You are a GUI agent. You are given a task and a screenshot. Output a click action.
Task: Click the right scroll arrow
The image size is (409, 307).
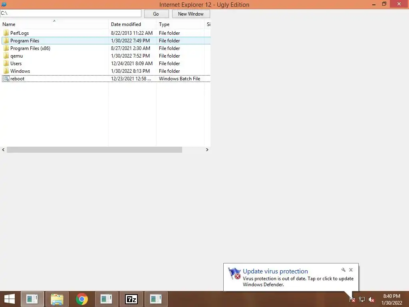tap(207, 150)
